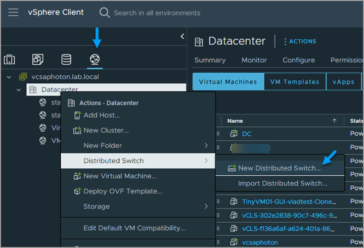Select the Virtual Machines sub-tab

(x=228, y=82)
